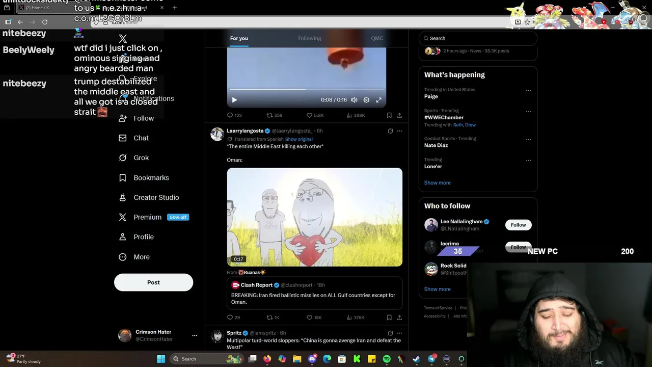Viewport: 652px width, 367px height.
Task: Open Premium with 50% off badge
Action: (x=153, y=217)
